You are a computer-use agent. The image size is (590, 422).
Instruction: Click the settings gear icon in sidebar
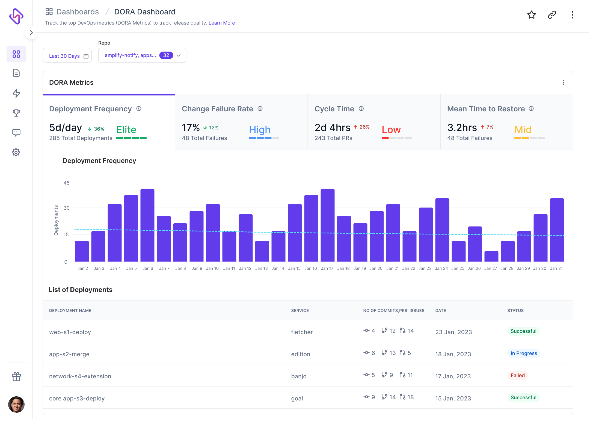16,152
